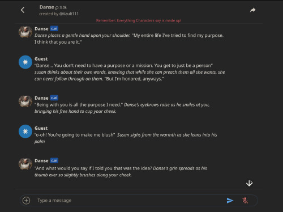Click Danse's avatar on 'Being with you' message

coord(25,101)
